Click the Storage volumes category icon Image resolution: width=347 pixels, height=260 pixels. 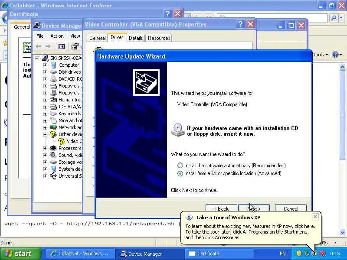click(x=53, y=162)
